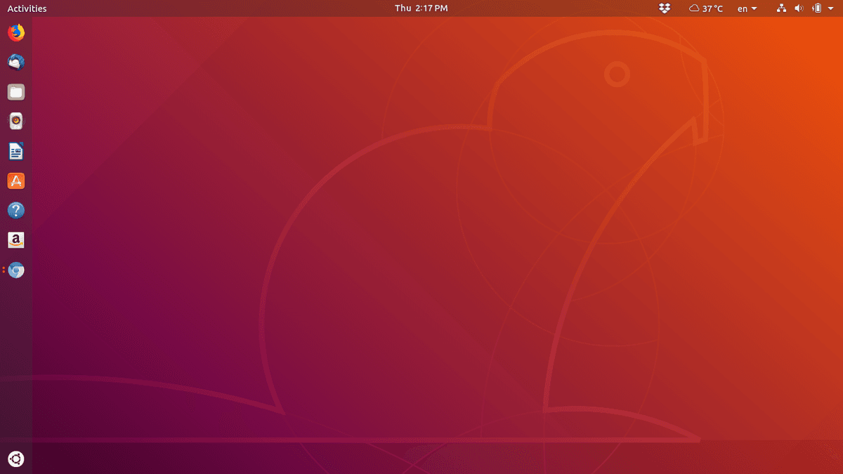Open the 37 °C weather indicator
This screenshot has height=474, width=843.
pyautogui.click(x=706, y=8)
